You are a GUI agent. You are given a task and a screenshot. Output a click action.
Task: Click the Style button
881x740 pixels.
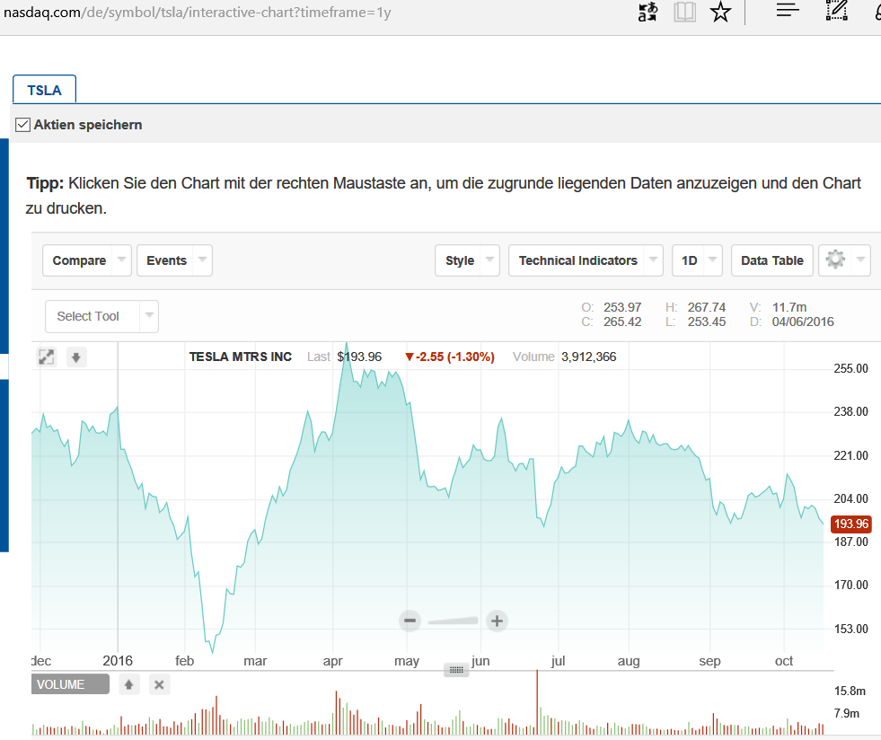tap(460, 260)
